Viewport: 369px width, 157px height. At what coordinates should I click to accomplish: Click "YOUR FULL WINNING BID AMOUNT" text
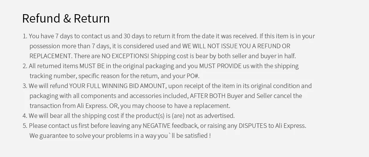[x=117, y=86]
